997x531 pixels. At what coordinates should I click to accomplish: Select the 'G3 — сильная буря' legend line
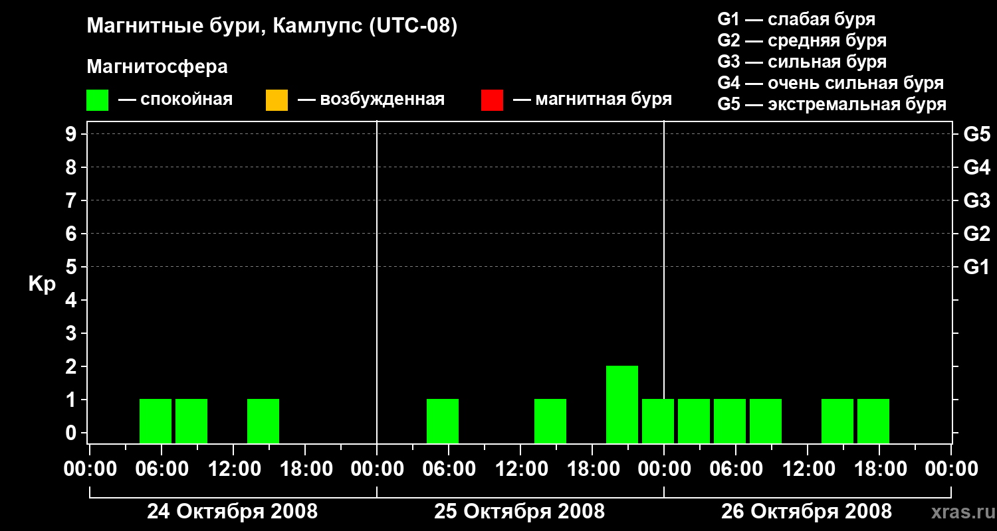[802, 61]
